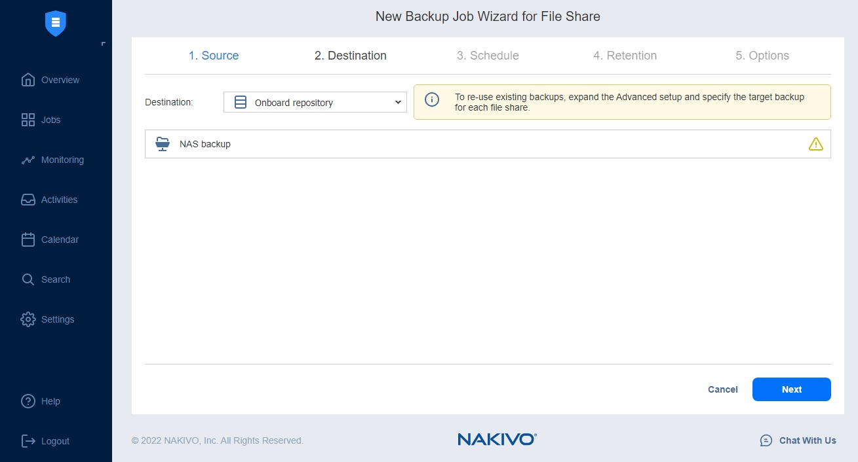The image size is (858, 462).
Task: Open the Overview dashboard
Action: tap(28, 79)
